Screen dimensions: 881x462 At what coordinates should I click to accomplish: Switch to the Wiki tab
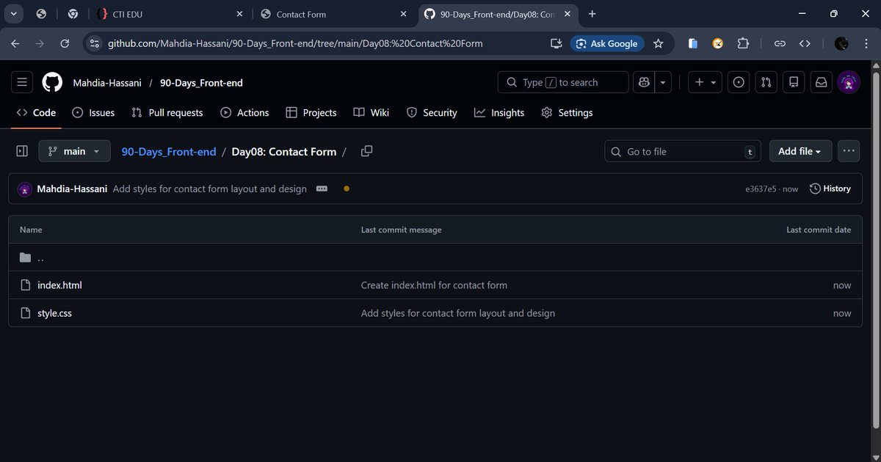[371, 112]
